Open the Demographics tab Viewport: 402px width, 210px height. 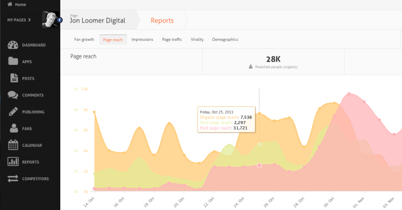225,40
